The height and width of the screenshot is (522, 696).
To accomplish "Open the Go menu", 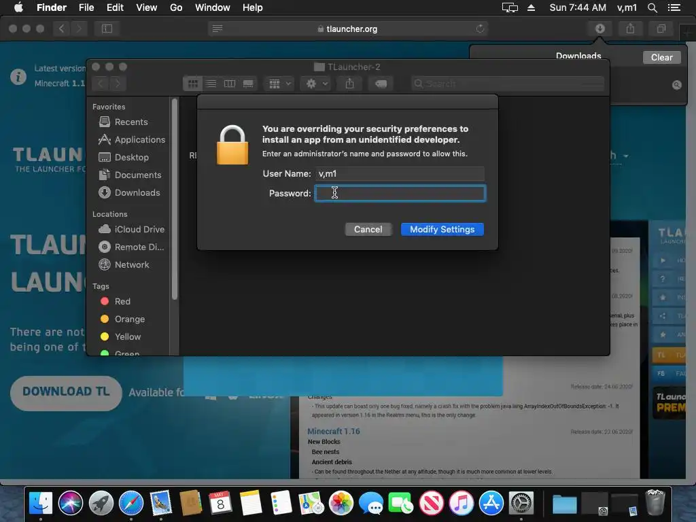I will (x=176, y=7).
